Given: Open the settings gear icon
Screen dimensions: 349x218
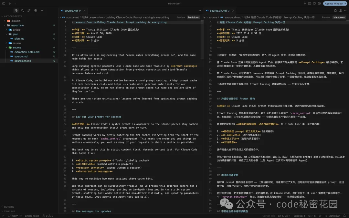Looking at the screenshot, I should pos(319,4).
